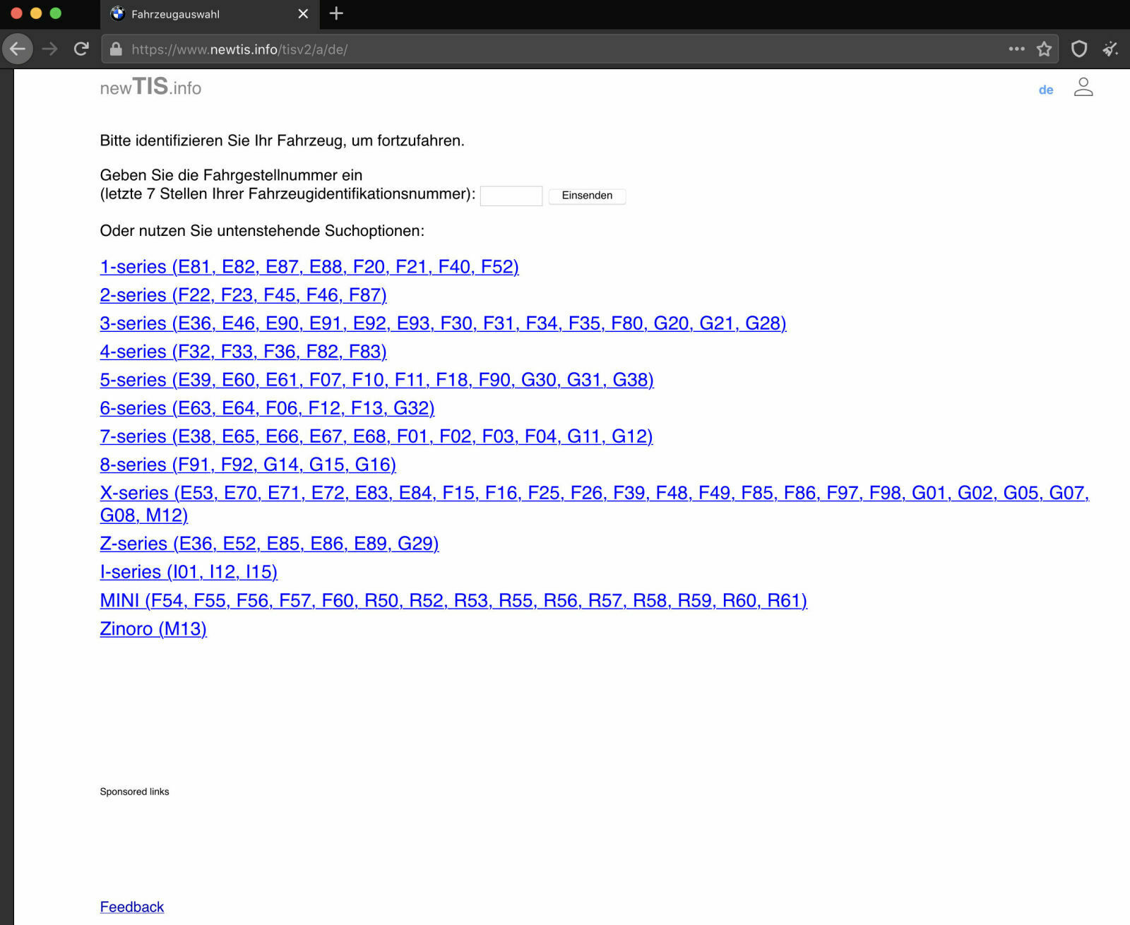Switch language via the de toggle
Image resolution: width=1130 pixels, height=925 pixels.
pyautogui.click(x=1045, y=90)
